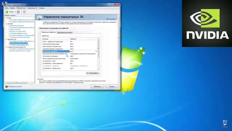Select Установка конфигурации PhysX
This screenshot has height=131, width=232.
click(19, 45)
